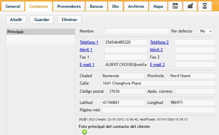The image size is (219, 135).
Task: Focus the Fax 2 input field
Action: (195, 57)
